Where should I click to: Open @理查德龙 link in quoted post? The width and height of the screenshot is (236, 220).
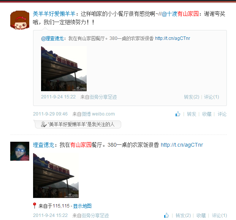coord(52,38)
